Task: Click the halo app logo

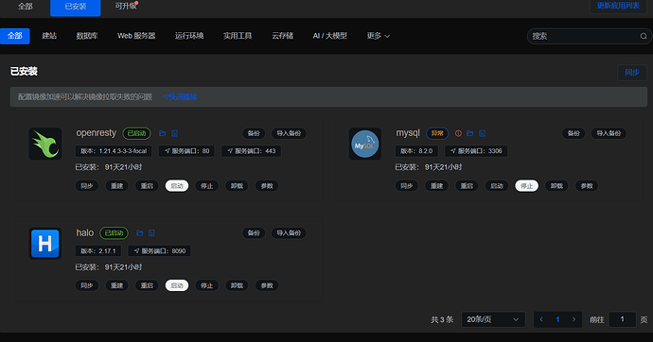Action: coord(45,244)
